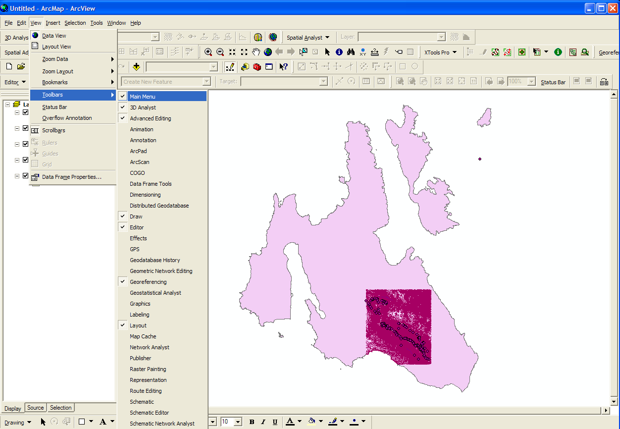Select the Zoom Out tool
620x429 pixels.
[x=220, y=52]
